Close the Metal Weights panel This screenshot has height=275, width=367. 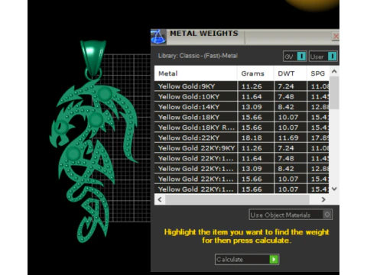pos(336,37)
